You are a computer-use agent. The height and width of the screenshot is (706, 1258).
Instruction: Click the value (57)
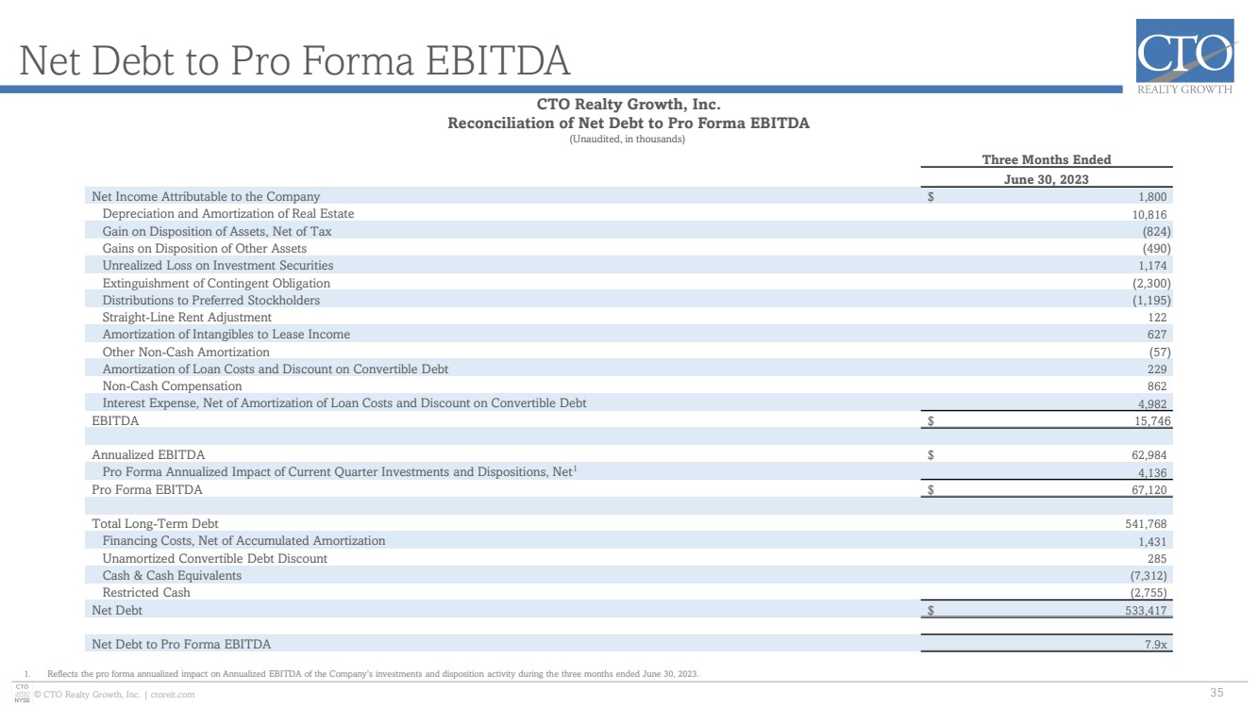(x=1160, y=352)
